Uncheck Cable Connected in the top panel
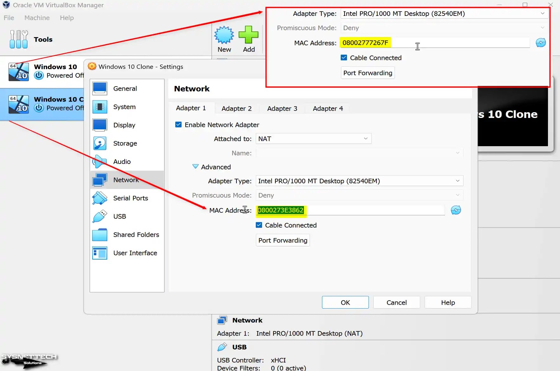Screen dimensions: 560x371 point(344,57)
